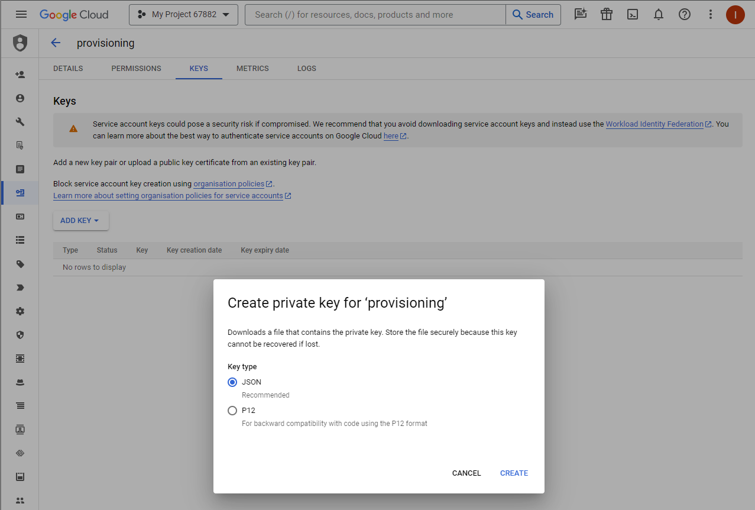
Task: Open the help question mark menu
Action: pyautogui.click(x=685, y=15)
